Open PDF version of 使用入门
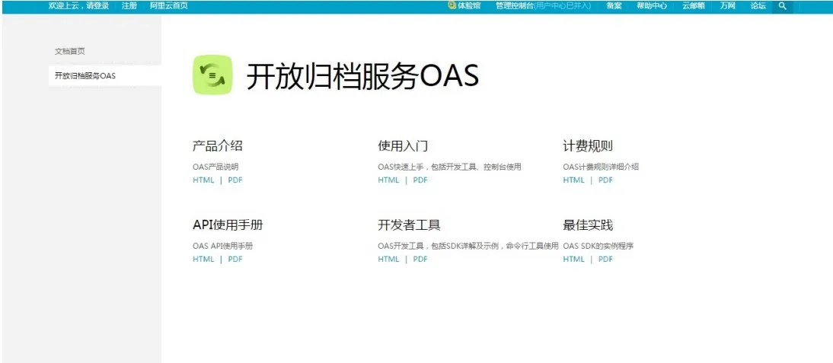This screenshot has width=833, height=363. pos(420,180)
